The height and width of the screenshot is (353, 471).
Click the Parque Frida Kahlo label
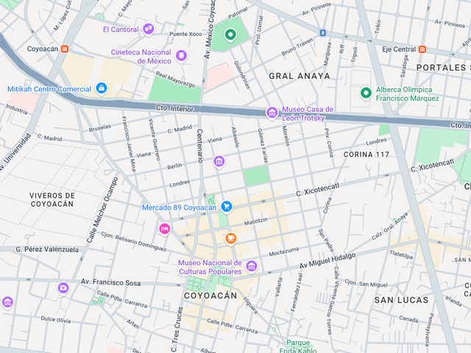298,346
